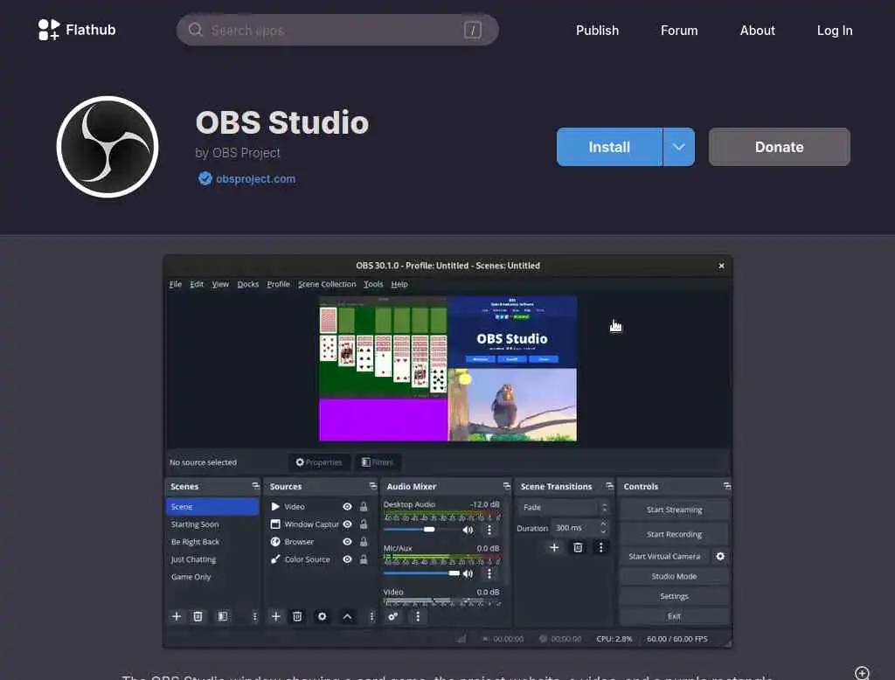
Task: Move the source up with the arrow icon
Action: (x=347, y=616)
